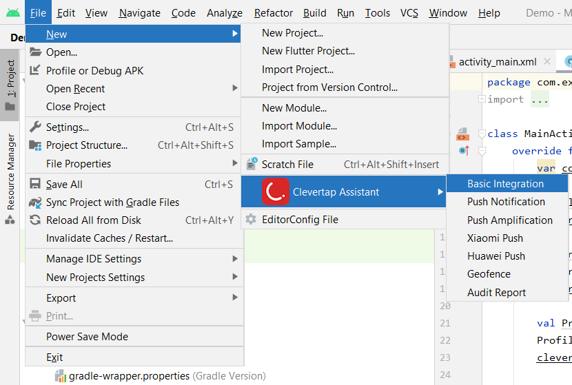
Task: Expand the File Properties submenu arrow
Action: tap(235, 163)
